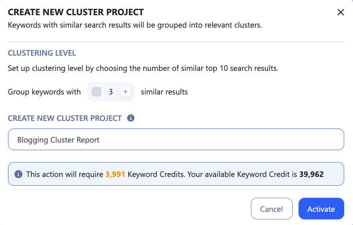Click 'Your available Keyword Credit is' text
This screenshot has height=225, width=353.
[242, 174]
